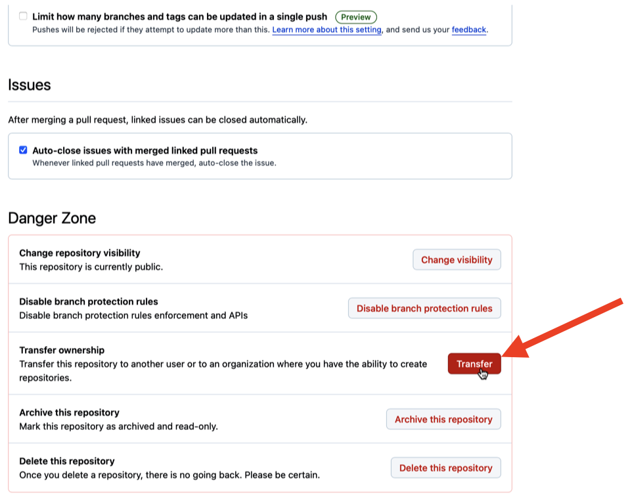Click 'This repository is currently public' text

pos(91,267)
